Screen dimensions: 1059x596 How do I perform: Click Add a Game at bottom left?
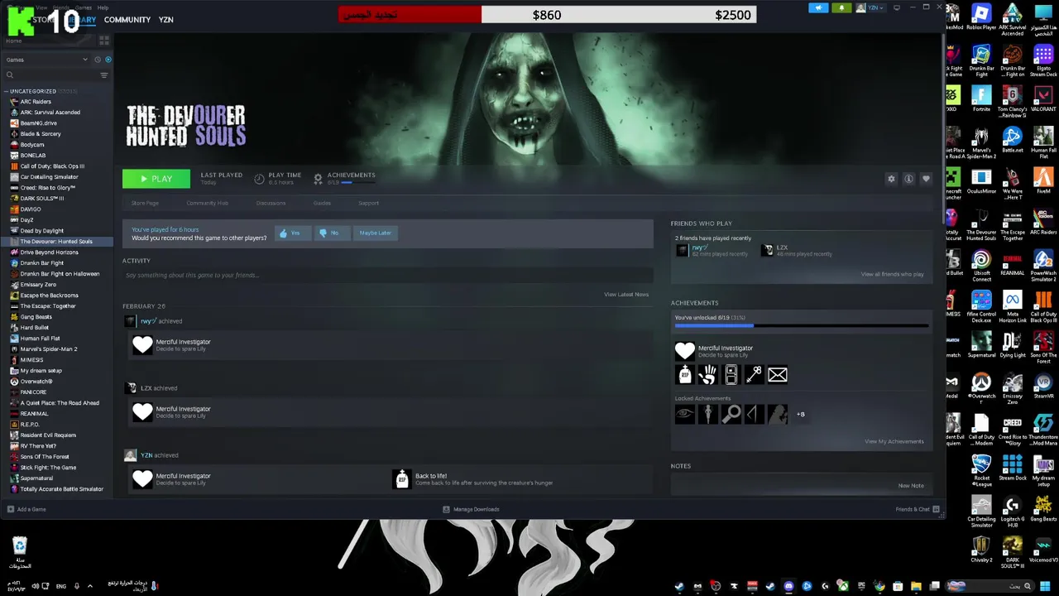(x=26, y=509)
